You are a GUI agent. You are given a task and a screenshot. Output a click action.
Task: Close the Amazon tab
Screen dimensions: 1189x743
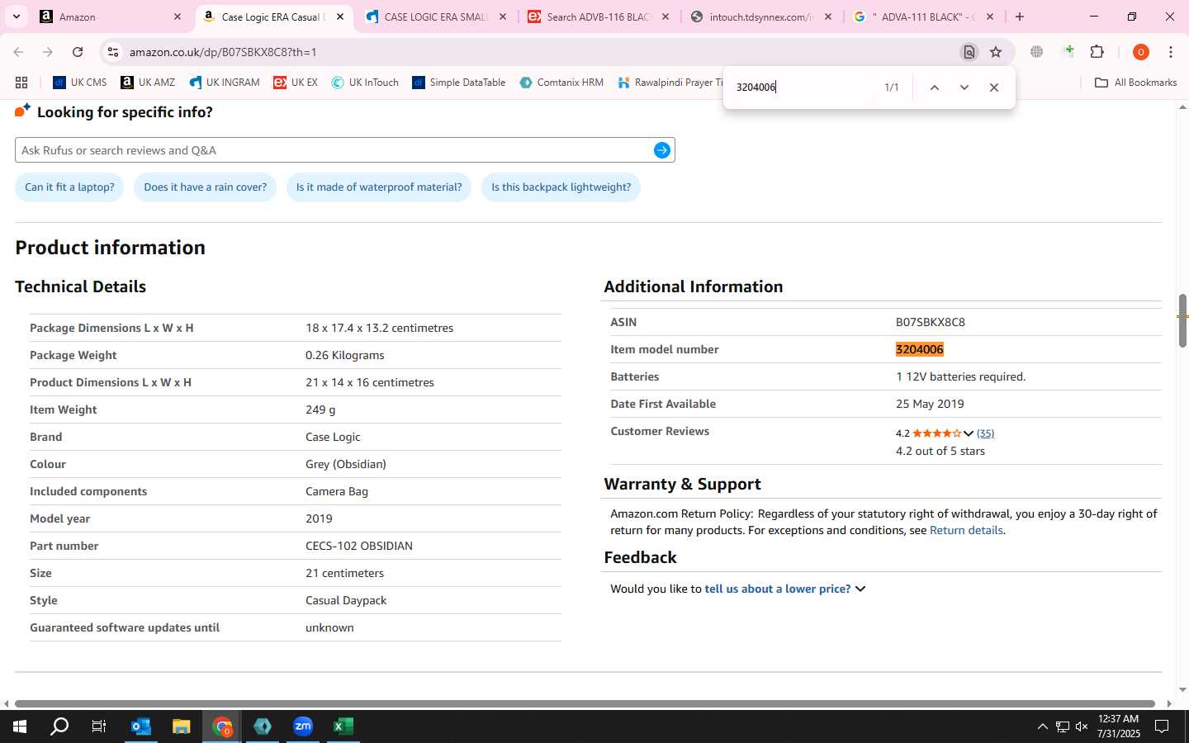click(178, 17)
